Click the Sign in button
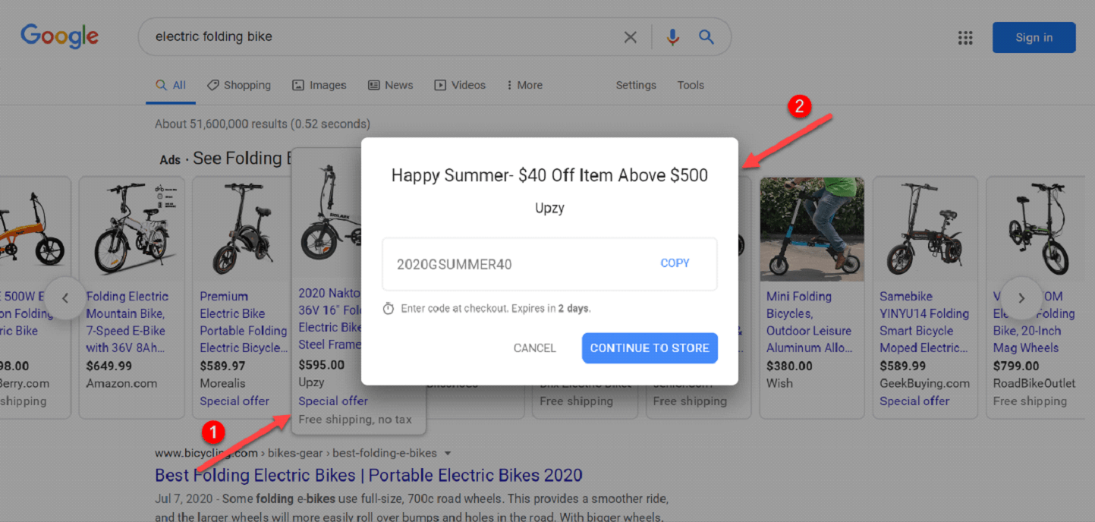Screen dimensions: 1095x522 (x=1034, y=37)
